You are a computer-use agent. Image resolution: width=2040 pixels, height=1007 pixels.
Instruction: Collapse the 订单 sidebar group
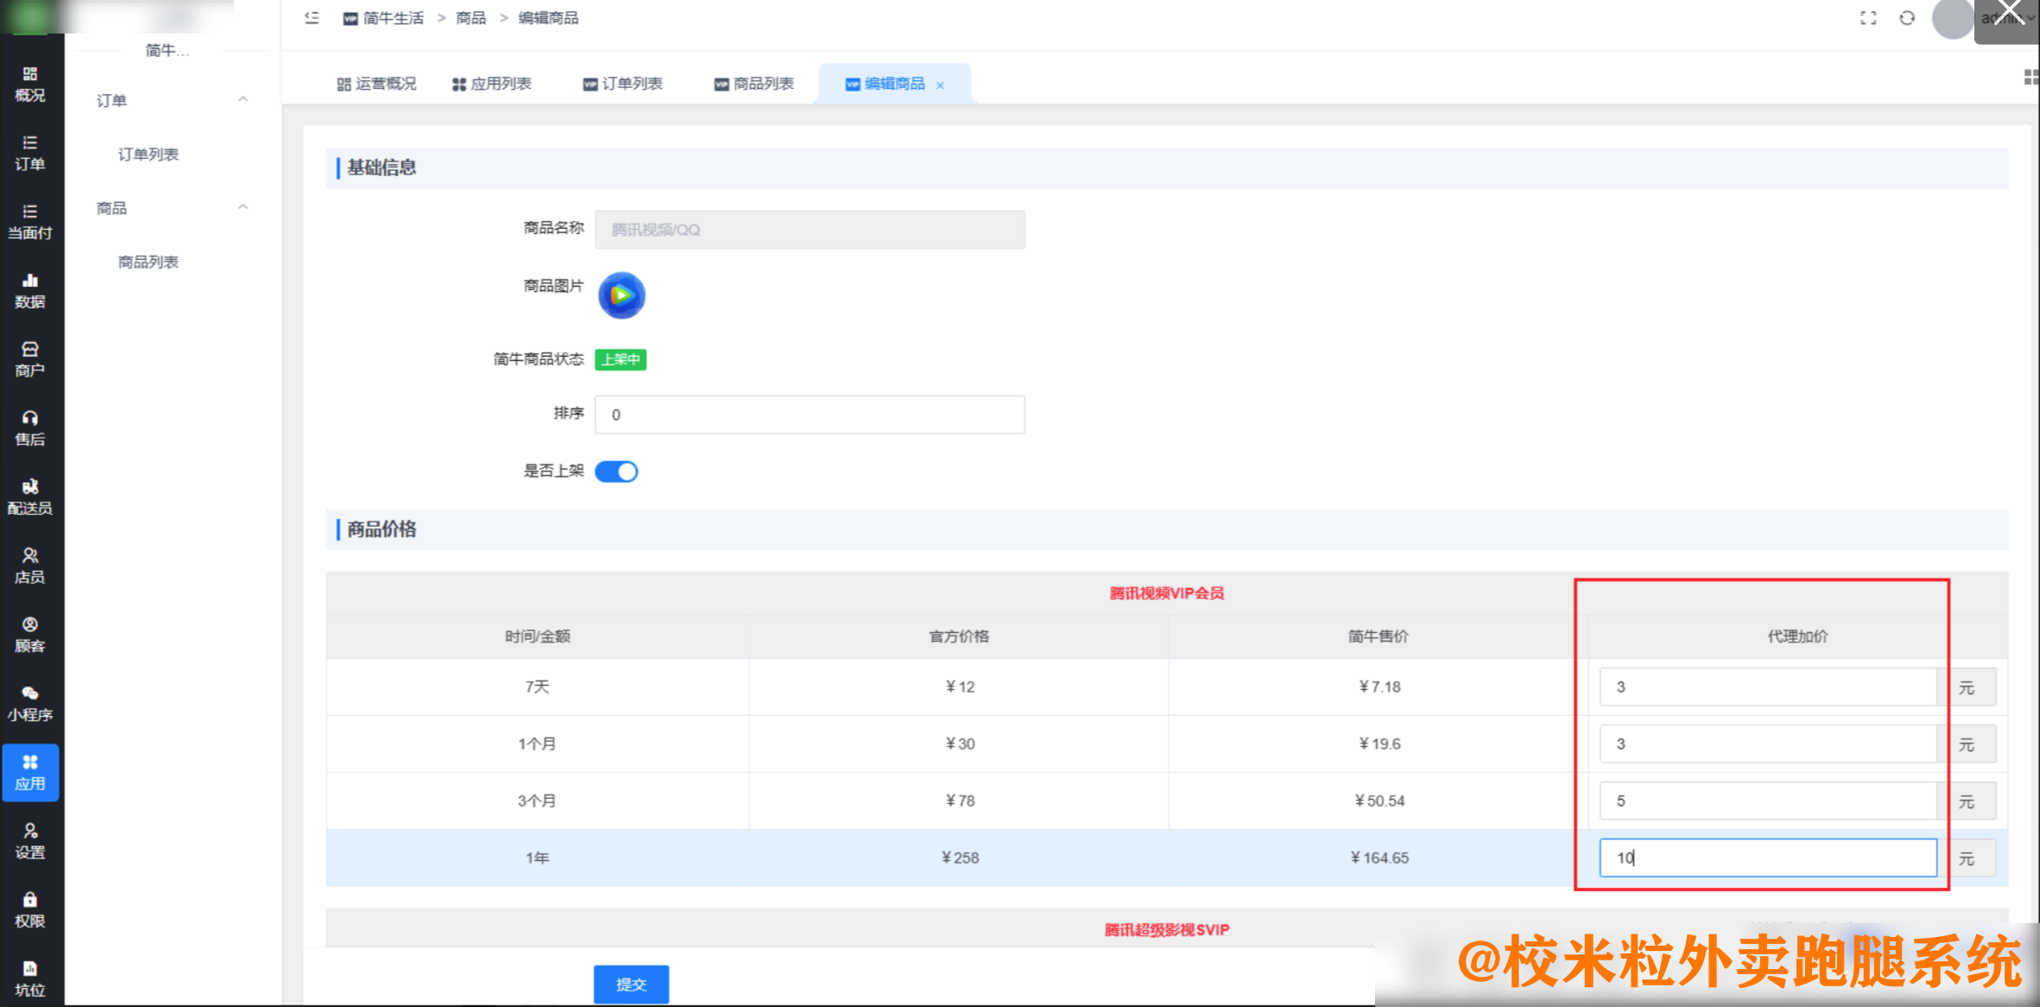(x=244, y=99)
